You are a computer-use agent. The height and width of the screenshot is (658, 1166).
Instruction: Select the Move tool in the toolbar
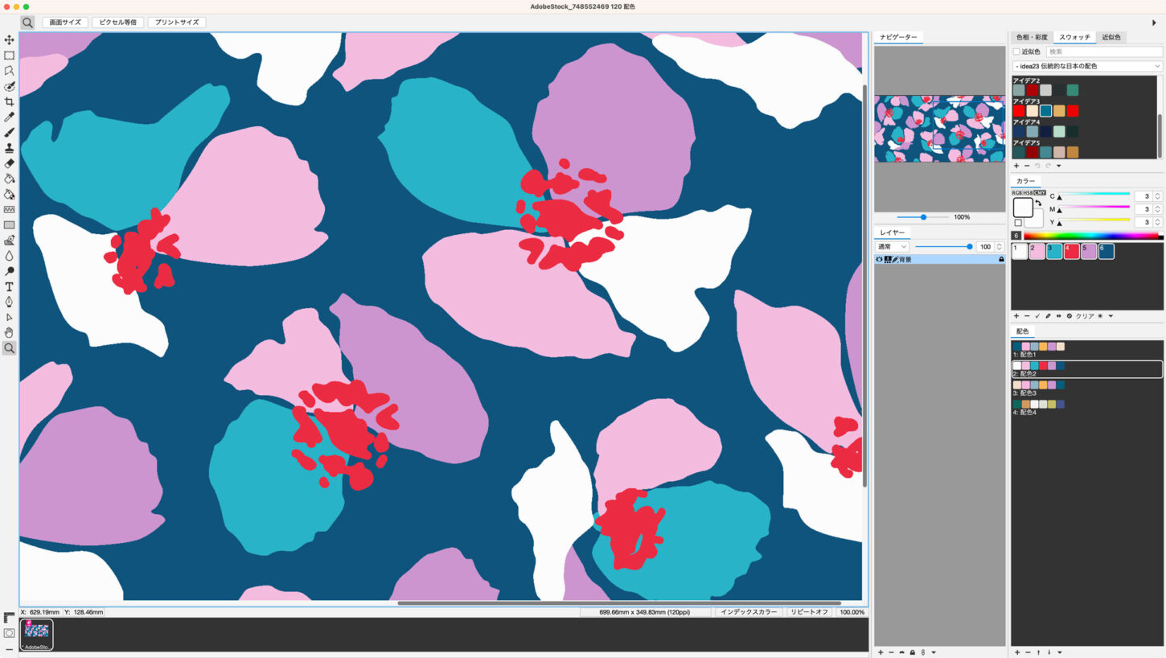pos(9,40)
